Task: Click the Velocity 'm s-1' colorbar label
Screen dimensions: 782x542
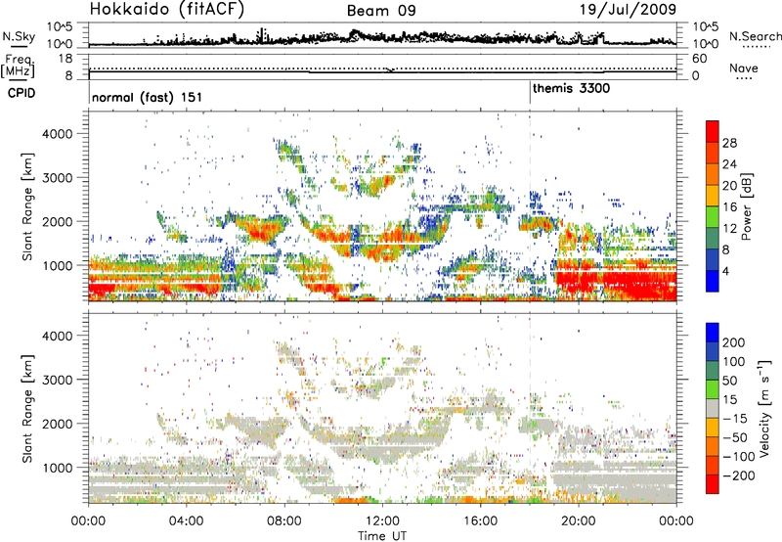Action: point(763,408)
